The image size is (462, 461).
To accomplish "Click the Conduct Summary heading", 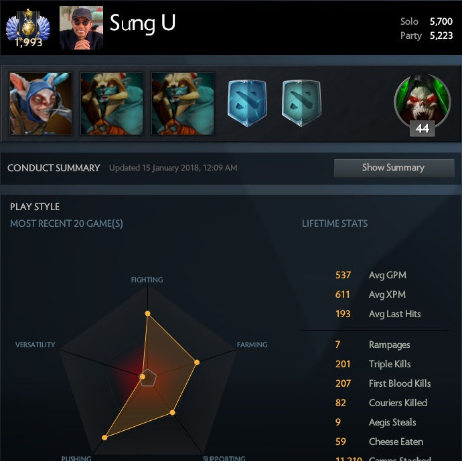I will pyautogui.click(x=54, y=168).
